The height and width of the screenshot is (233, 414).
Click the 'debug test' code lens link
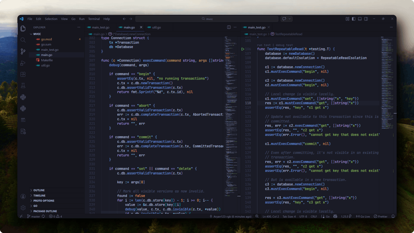[285, 45]
